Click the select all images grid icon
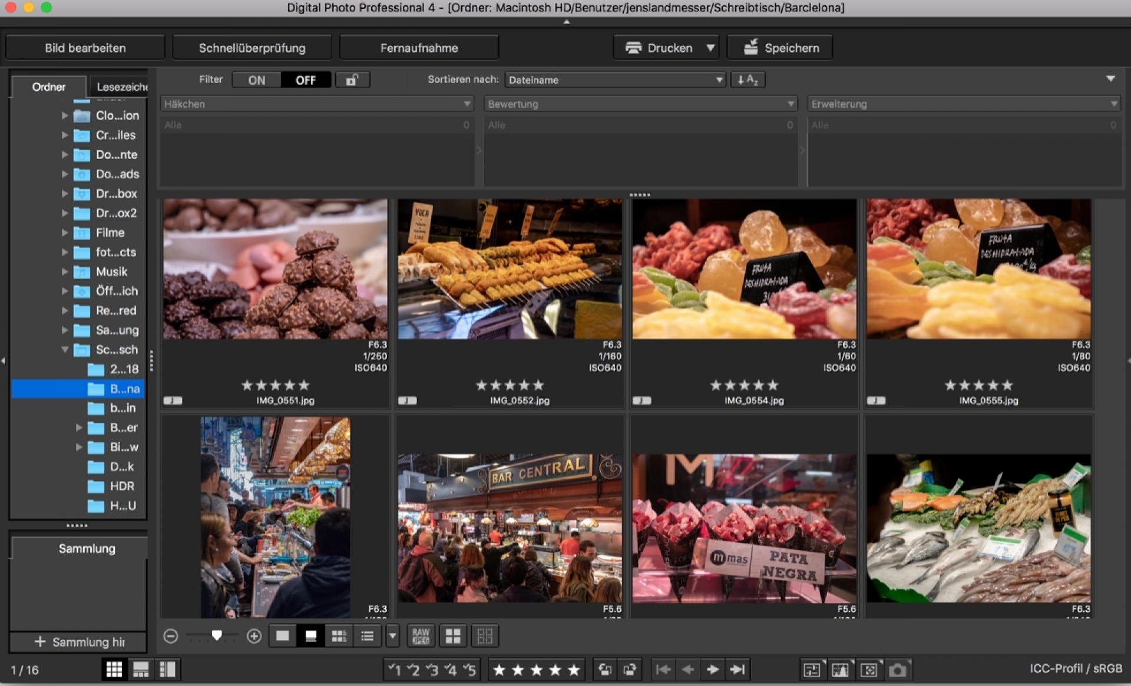The width and height of the screenshot is (1131, 686). point(453,636)
